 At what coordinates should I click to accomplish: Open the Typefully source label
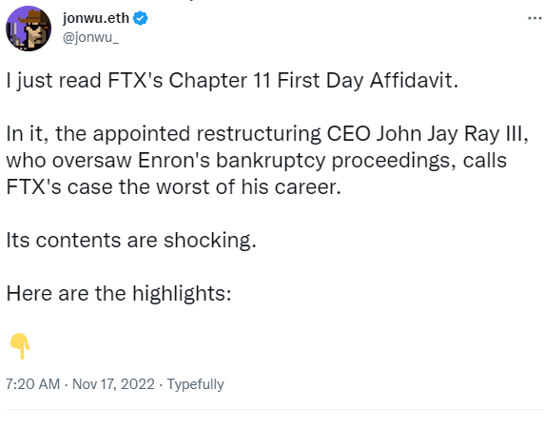(195, 384)
